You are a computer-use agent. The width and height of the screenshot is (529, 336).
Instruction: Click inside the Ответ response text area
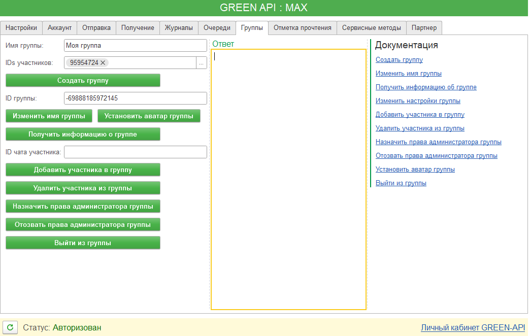tap(288, 178)
